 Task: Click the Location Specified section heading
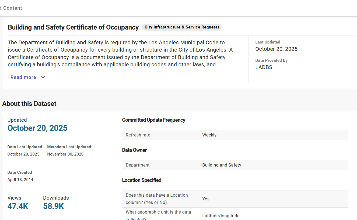click(142, 180)
